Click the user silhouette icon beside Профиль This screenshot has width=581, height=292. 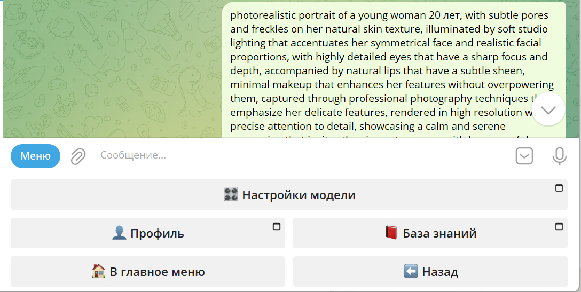[x=119, y=233]
